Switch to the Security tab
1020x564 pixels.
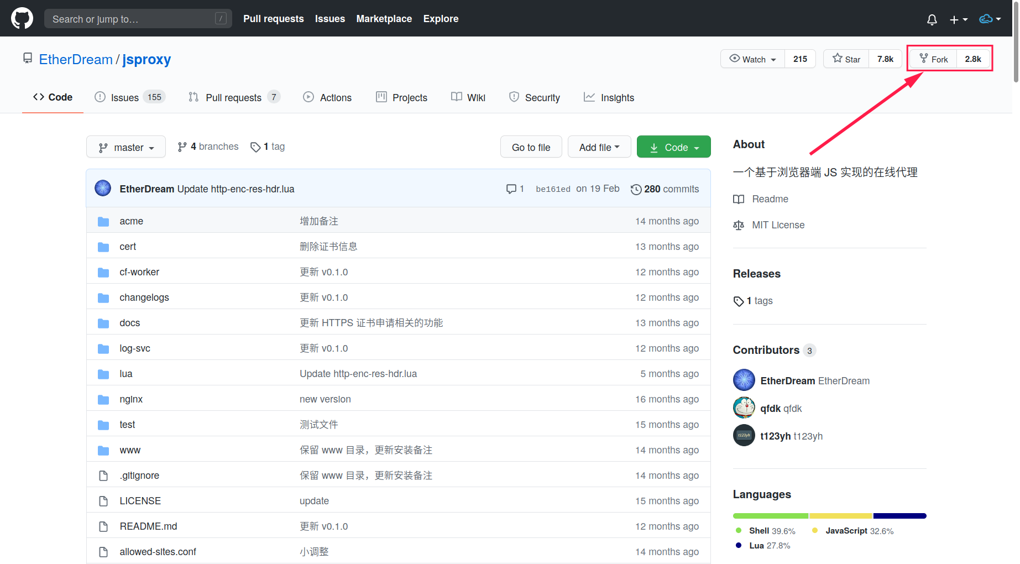click(x=534, y=97)
